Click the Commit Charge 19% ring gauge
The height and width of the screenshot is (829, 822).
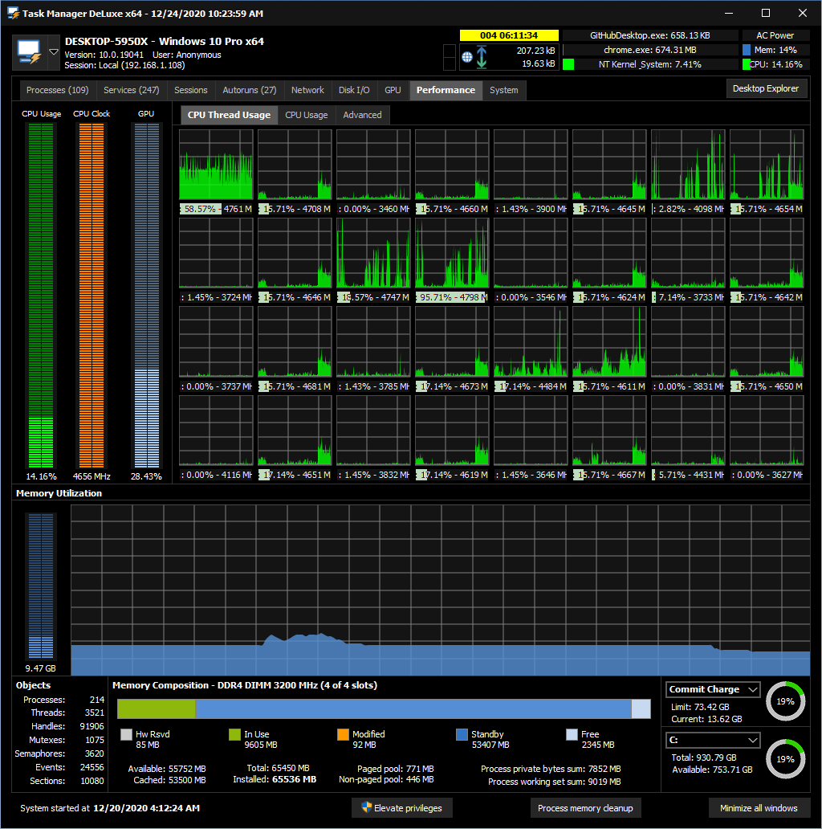tap(785, 701)
